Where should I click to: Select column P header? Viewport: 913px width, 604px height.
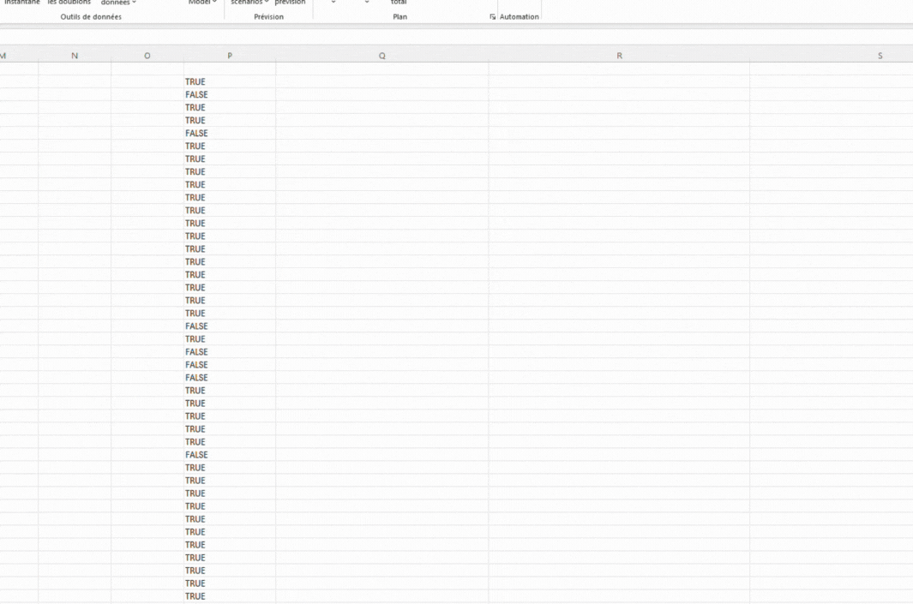tap(230, 56)
